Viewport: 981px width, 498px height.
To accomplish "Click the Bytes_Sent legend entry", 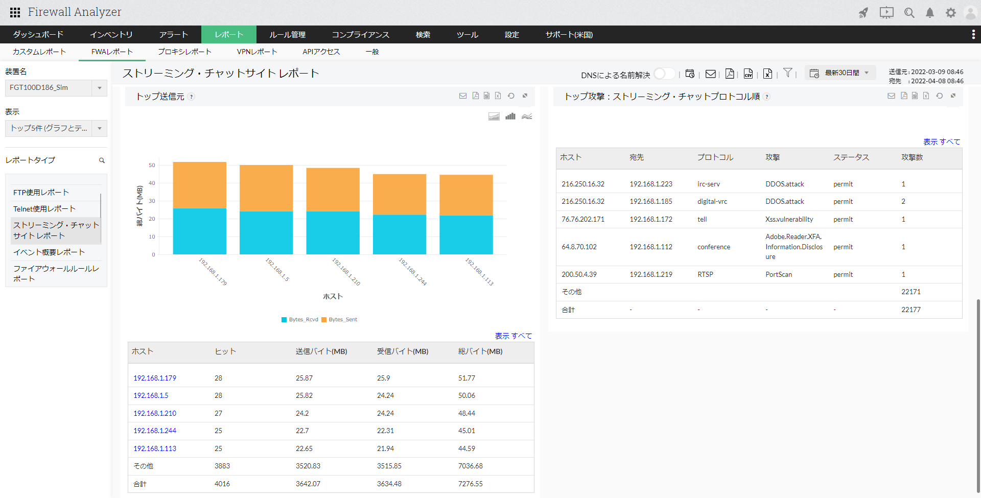I will (x=339, y=320).
